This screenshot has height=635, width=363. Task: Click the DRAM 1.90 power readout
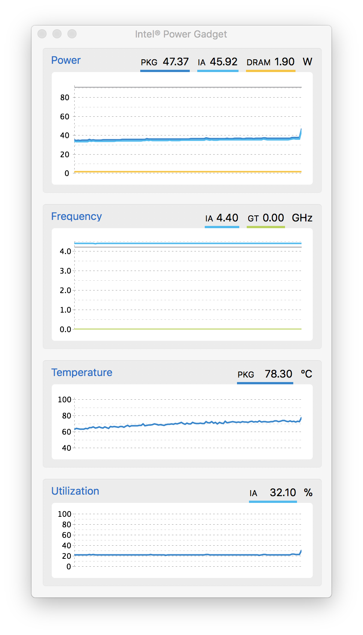point(270,62)
